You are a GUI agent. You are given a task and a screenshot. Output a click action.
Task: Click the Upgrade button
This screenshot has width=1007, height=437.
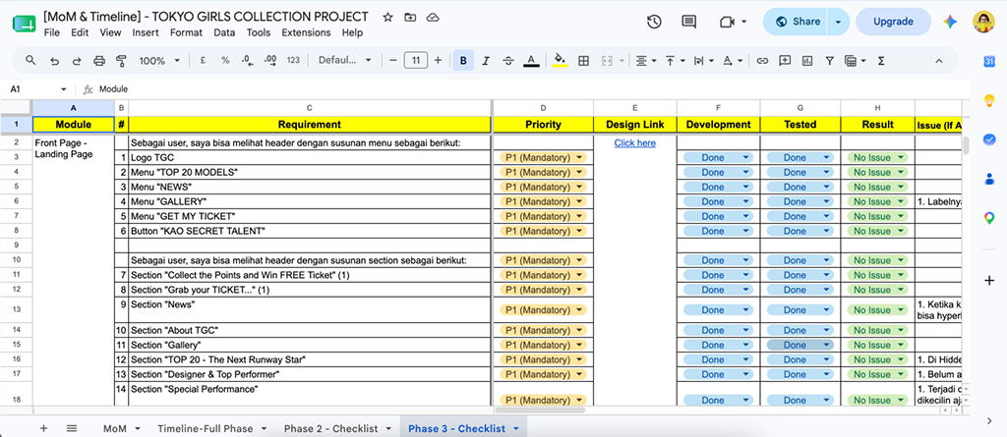click(893, 22)
